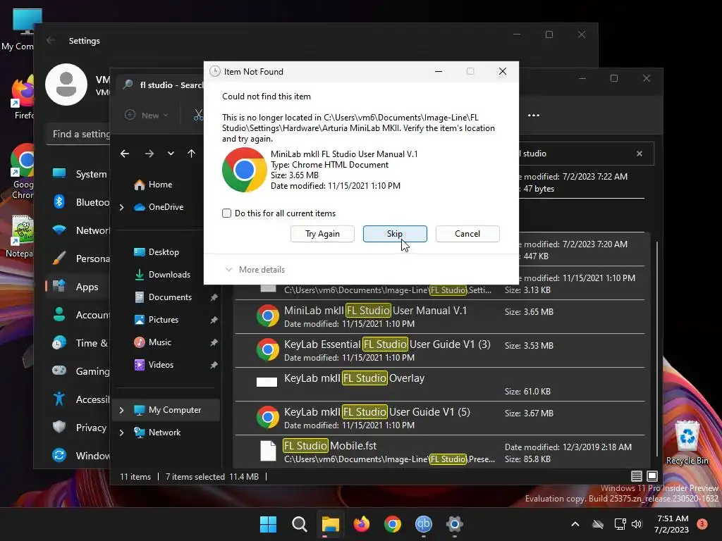The height and width of the screenshot is (541, 722).
Task: Click 'Find a setting' search box
Action: [78, 134]
